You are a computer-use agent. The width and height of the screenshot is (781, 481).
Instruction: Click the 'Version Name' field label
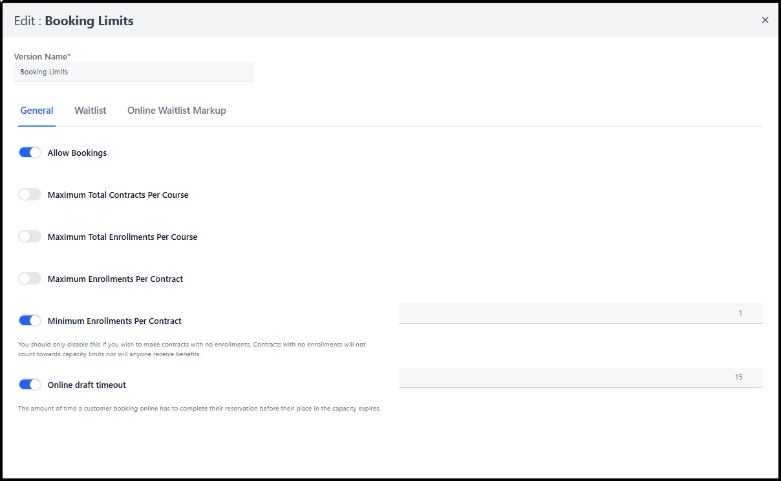[x=42, y=57]
